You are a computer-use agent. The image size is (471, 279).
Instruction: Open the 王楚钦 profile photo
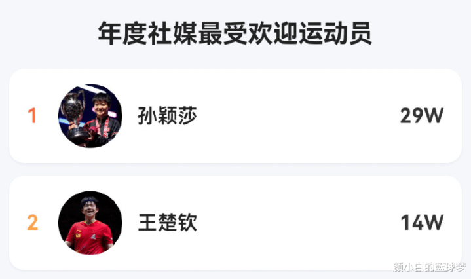click(x=90, y=223)
